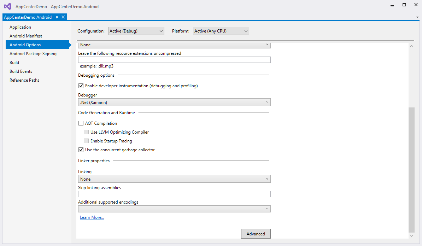This screenshot has width=422, height=246.
Task: Click the Advanced button
Action: (256, 234)
